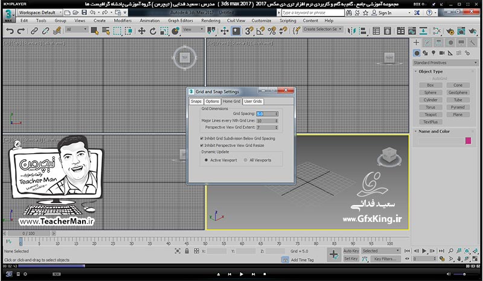Viewport: 483px width, 281px height.
Task: Click the keyword search field
Action: [312, 13]
